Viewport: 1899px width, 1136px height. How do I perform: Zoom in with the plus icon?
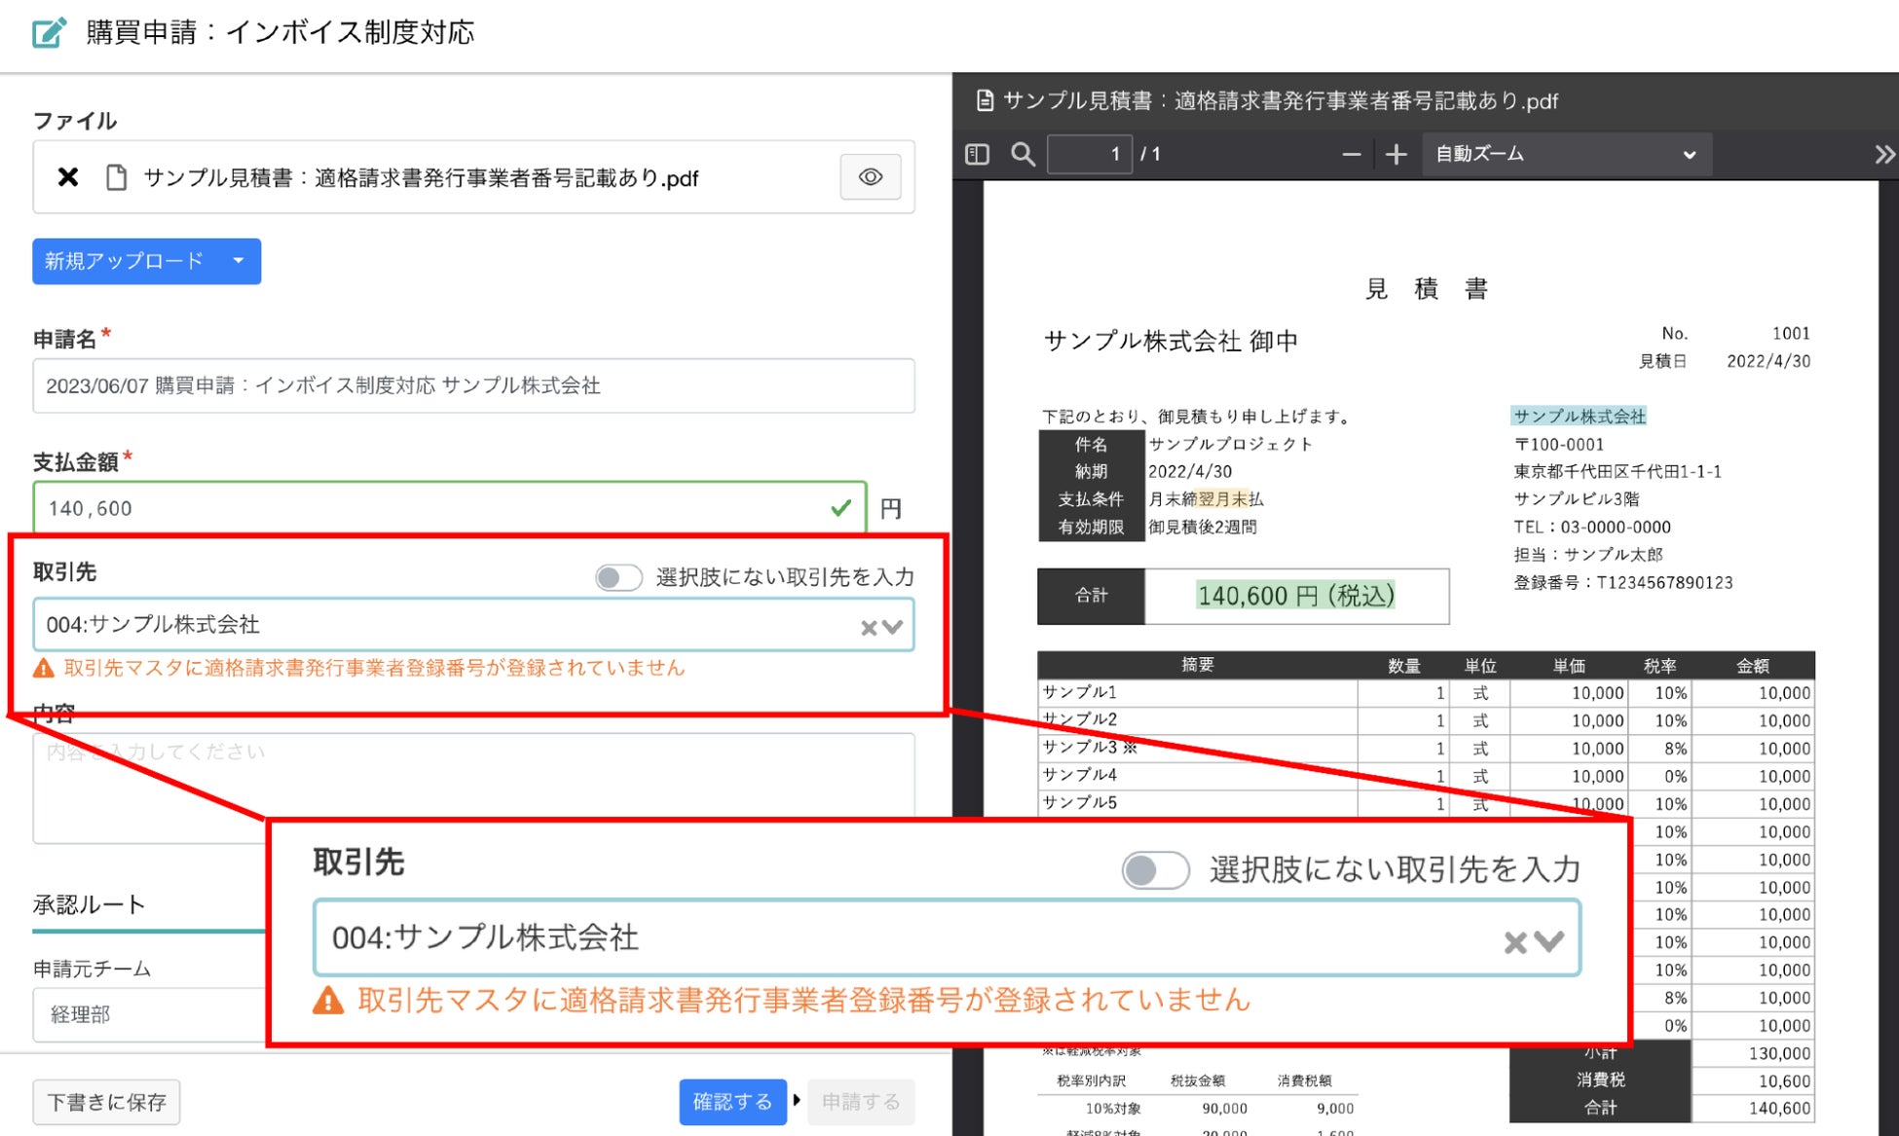[1396, 155]
